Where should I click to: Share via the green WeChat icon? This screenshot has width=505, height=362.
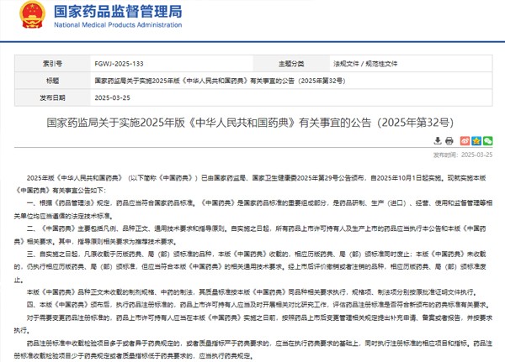pos(488,141)
